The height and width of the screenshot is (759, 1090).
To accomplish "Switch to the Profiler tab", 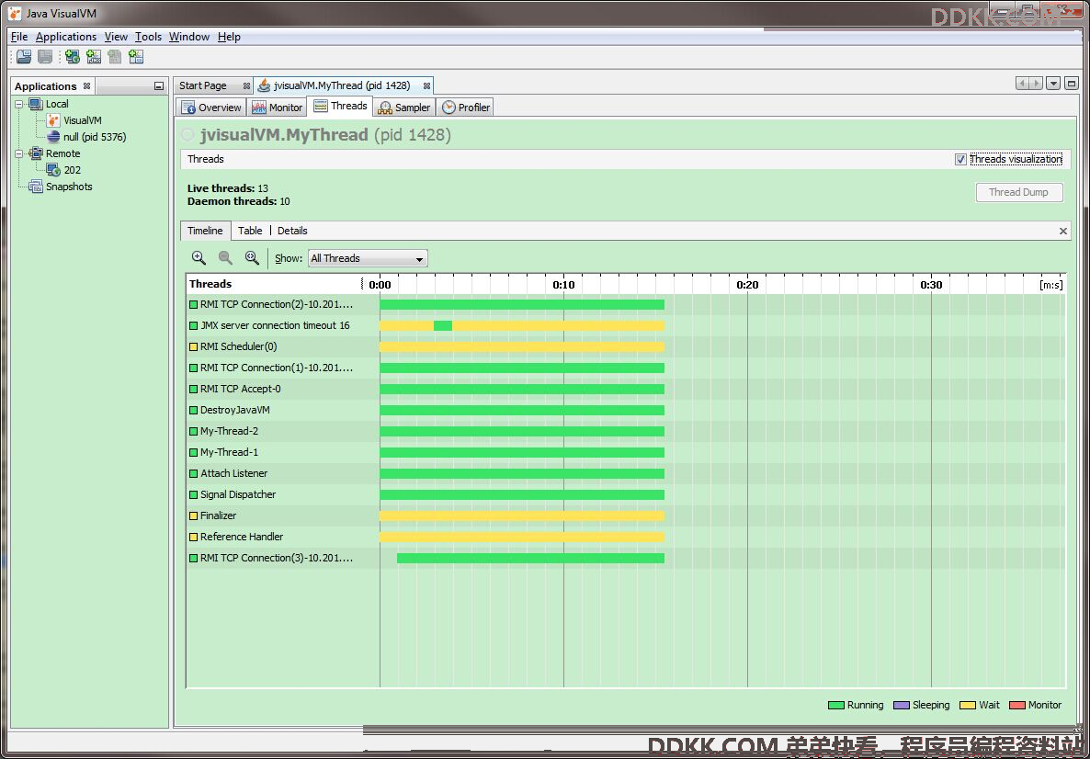I will pyautogui.click(x=467, y=107).
